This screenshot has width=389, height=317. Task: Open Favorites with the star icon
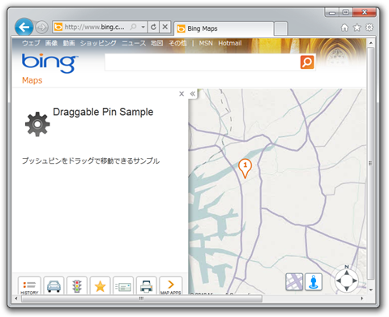[357, 28]
